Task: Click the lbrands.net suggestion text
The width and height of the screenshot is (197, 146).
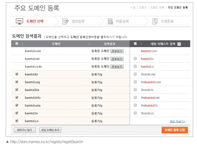Action: [x=148, y=74]
